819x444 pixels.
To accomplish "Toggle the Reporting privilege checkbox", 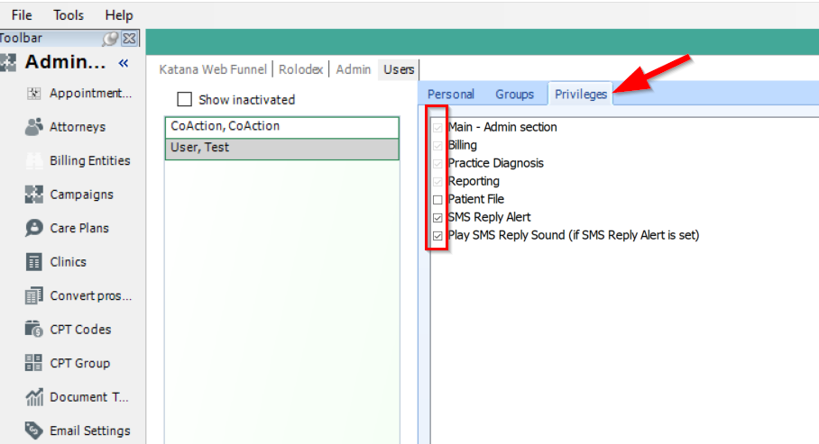I will (x=437, y=182).
